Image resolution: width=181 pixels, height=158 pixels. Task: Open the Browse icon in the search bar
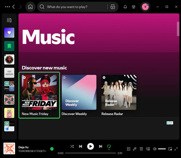tap(113, 7)
